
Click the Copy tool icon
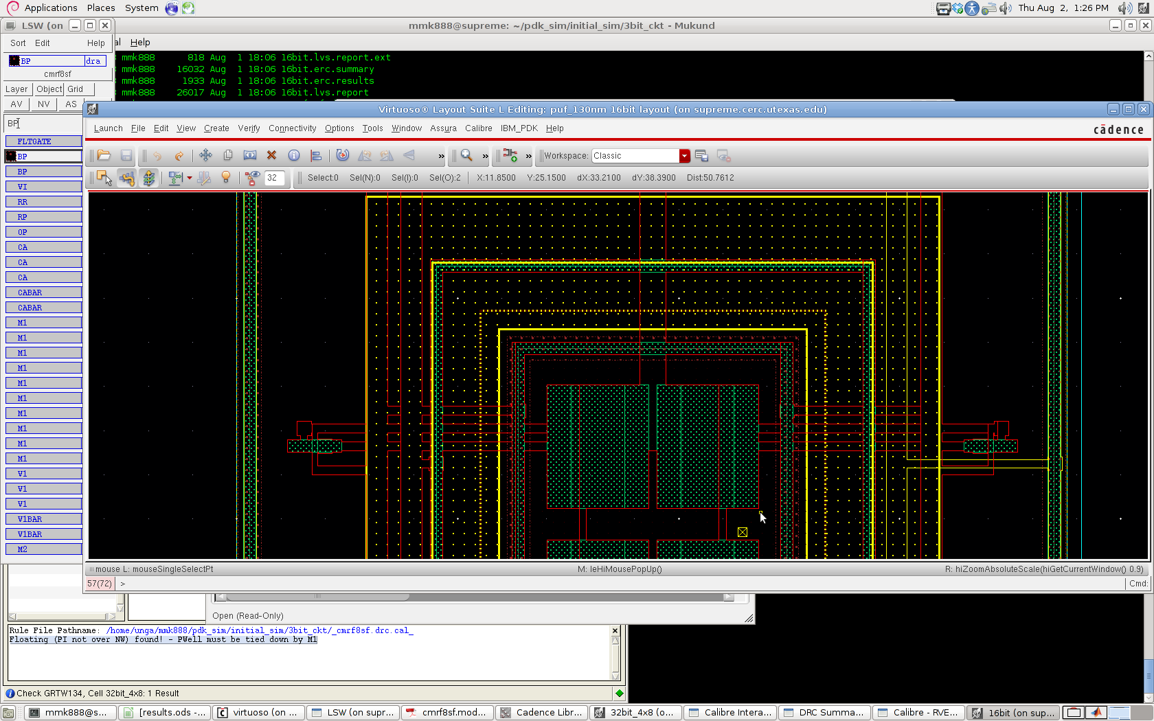click(228, 156)
